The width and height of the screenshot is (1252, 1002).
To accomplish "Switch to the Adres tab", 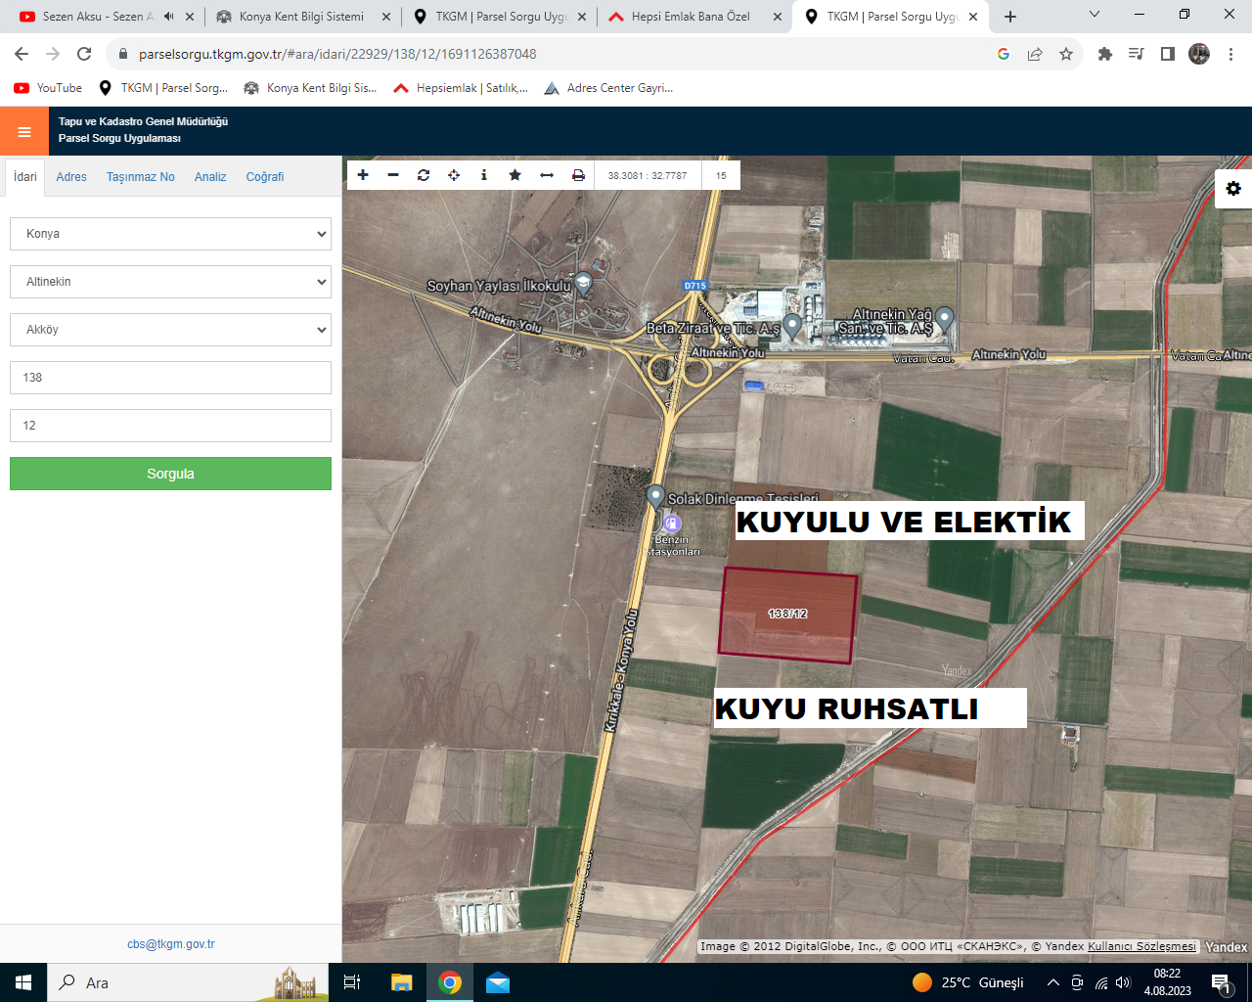I will coord(71,177).
